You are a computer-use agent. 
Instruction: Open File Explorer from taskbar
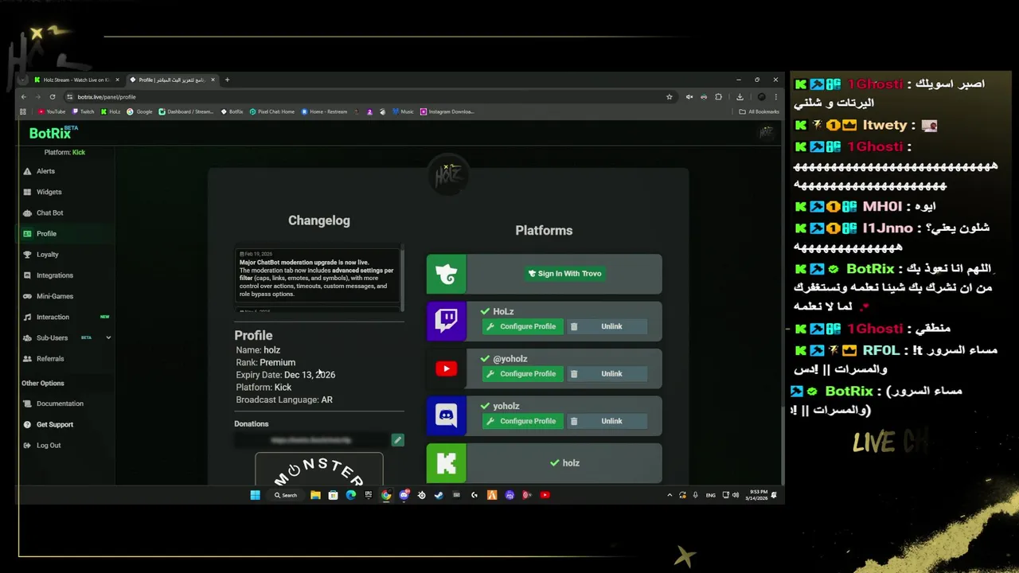point(315,495)
